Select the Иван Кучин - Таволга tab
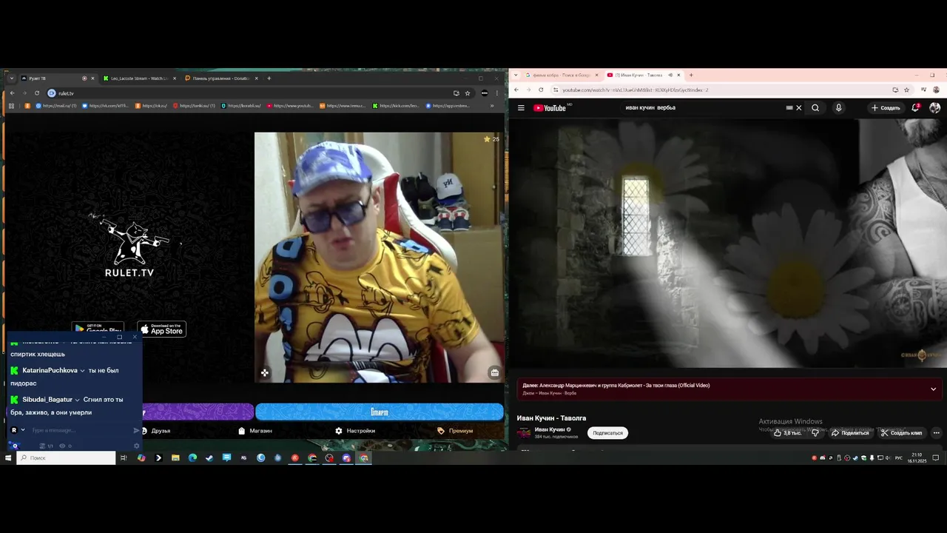Image resolution: width=947 pixels, height=533 pixels. tap(643, 75)
